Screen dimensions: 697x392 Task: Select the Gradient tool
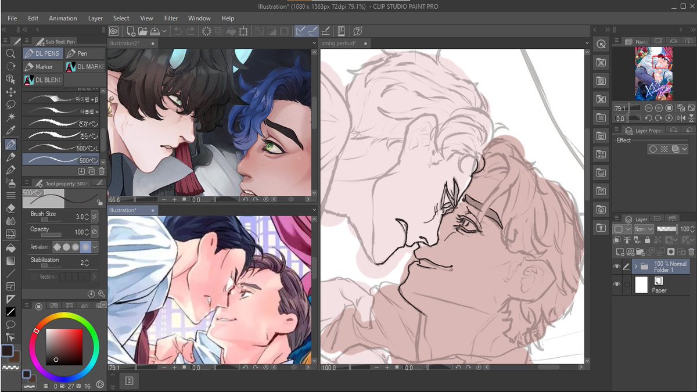pyautogui.click(x=10, y=260)
